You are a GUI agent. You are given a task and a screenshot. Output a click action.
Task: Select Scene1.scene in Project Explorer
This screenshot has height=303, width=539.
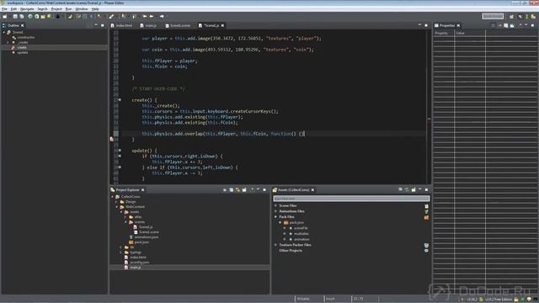(x=149, y=232)
